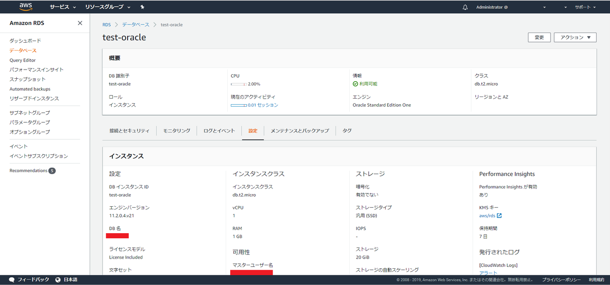610x285 pixels.
Task: Switch to メンテナンスとバックアップ tab
Action: (x=300, y=131)
